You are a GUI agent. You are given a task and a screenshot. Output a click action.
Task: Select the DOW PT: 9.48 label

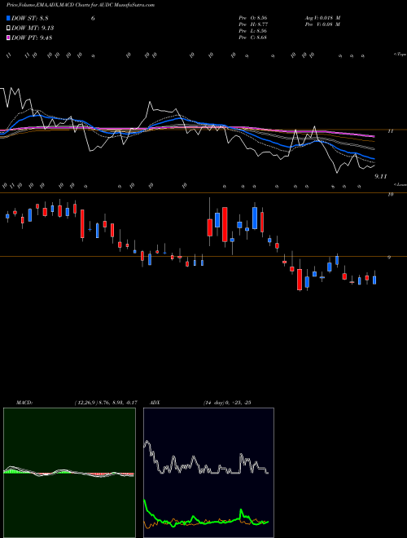32,37
